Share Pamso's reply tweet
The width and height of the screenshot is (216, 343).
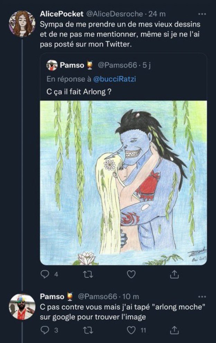point(174,330)
